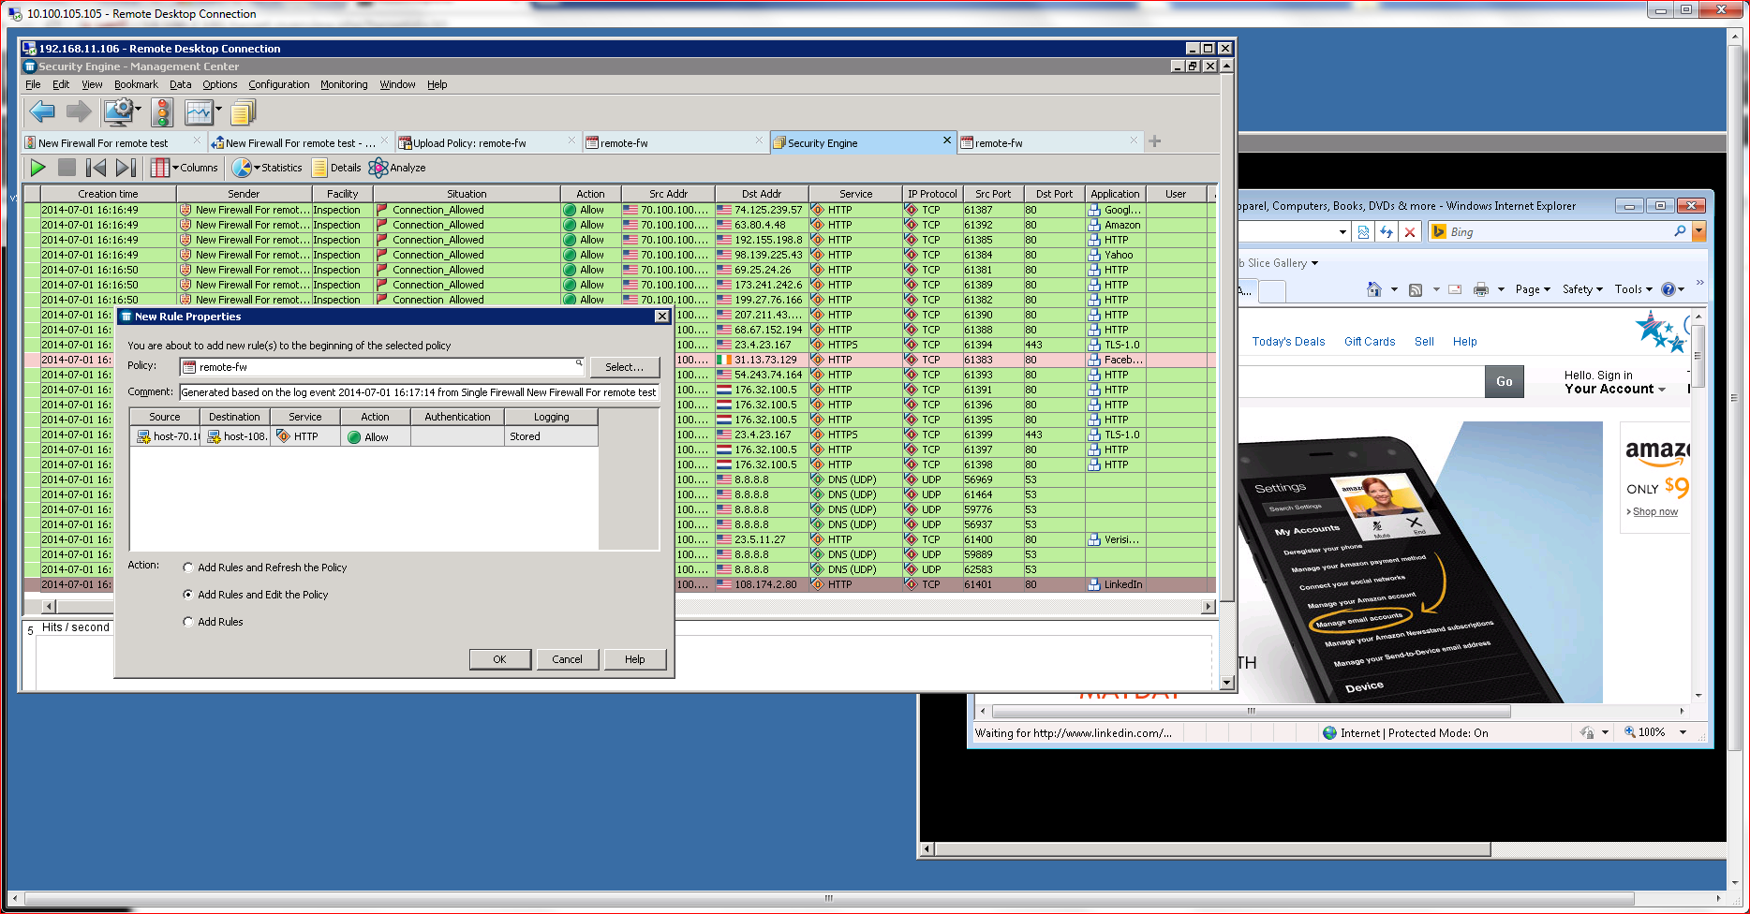Expand the Columns dropdown arrow
1750x914 pixels.
click(175, 168)
